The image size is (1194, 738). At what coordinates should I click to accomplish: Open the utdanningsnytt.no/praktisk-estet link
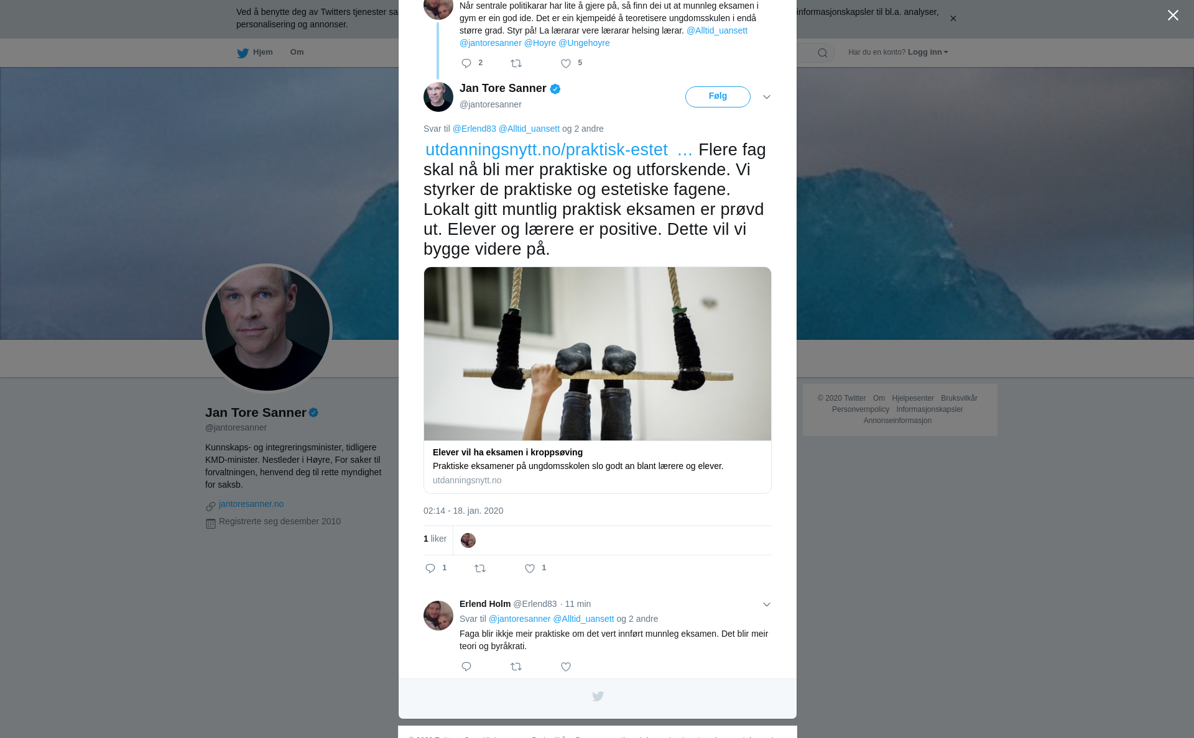(547, 150)
